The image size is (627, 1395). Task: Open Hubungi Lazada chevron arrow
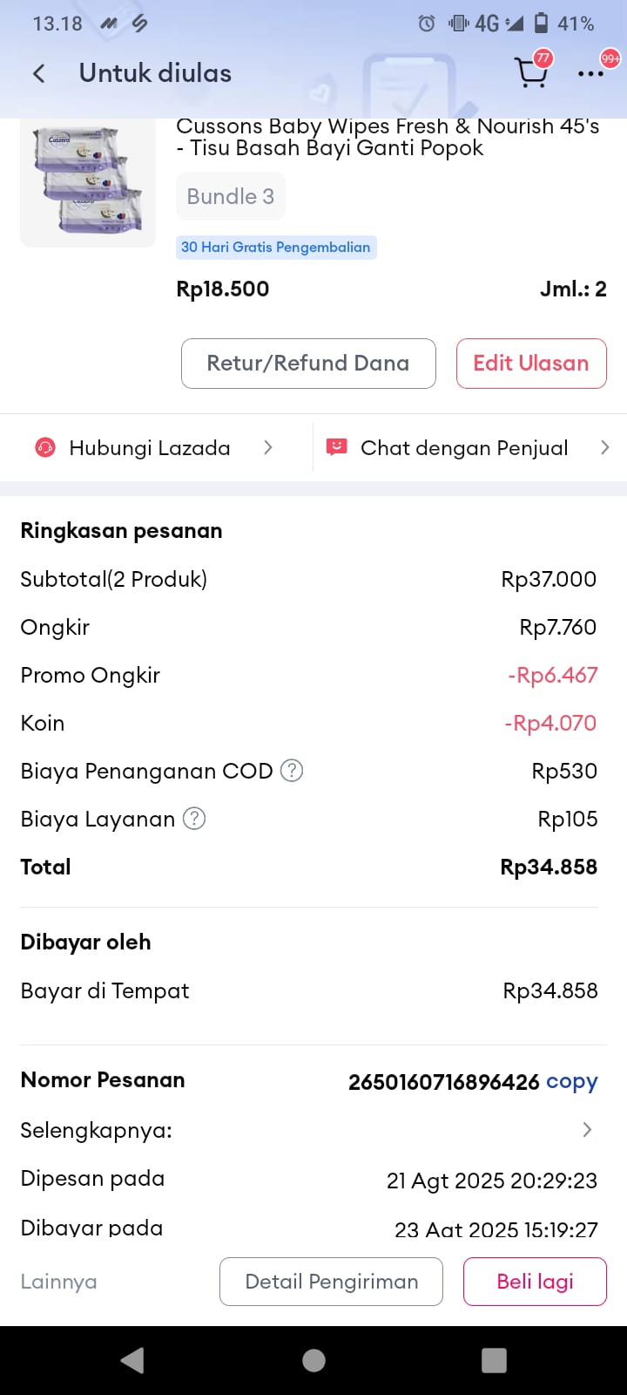click(x=268, y=447)
